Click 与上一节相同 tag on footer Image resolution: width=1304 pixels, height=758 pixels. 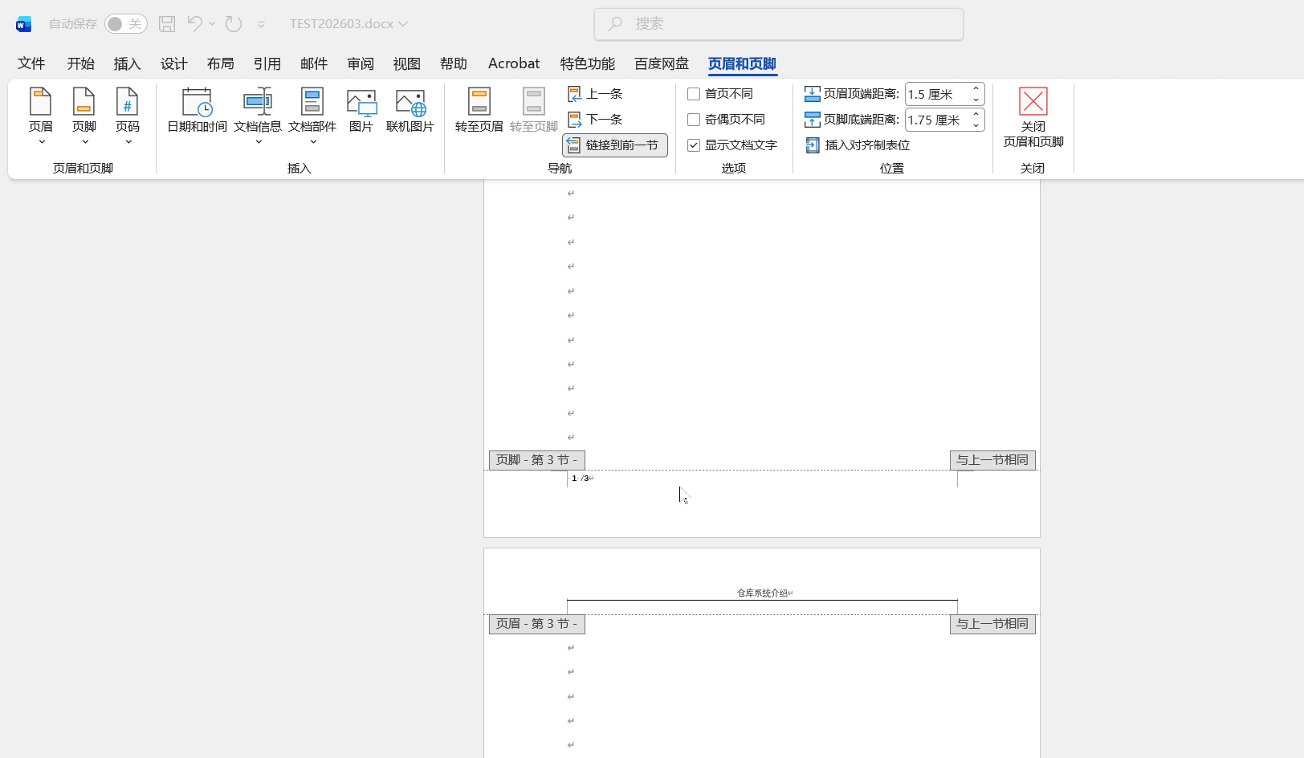(992, 460)
